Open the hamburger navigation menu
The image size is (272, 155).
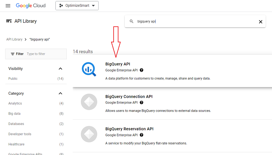pyautogui.click(x=8, y=6)
